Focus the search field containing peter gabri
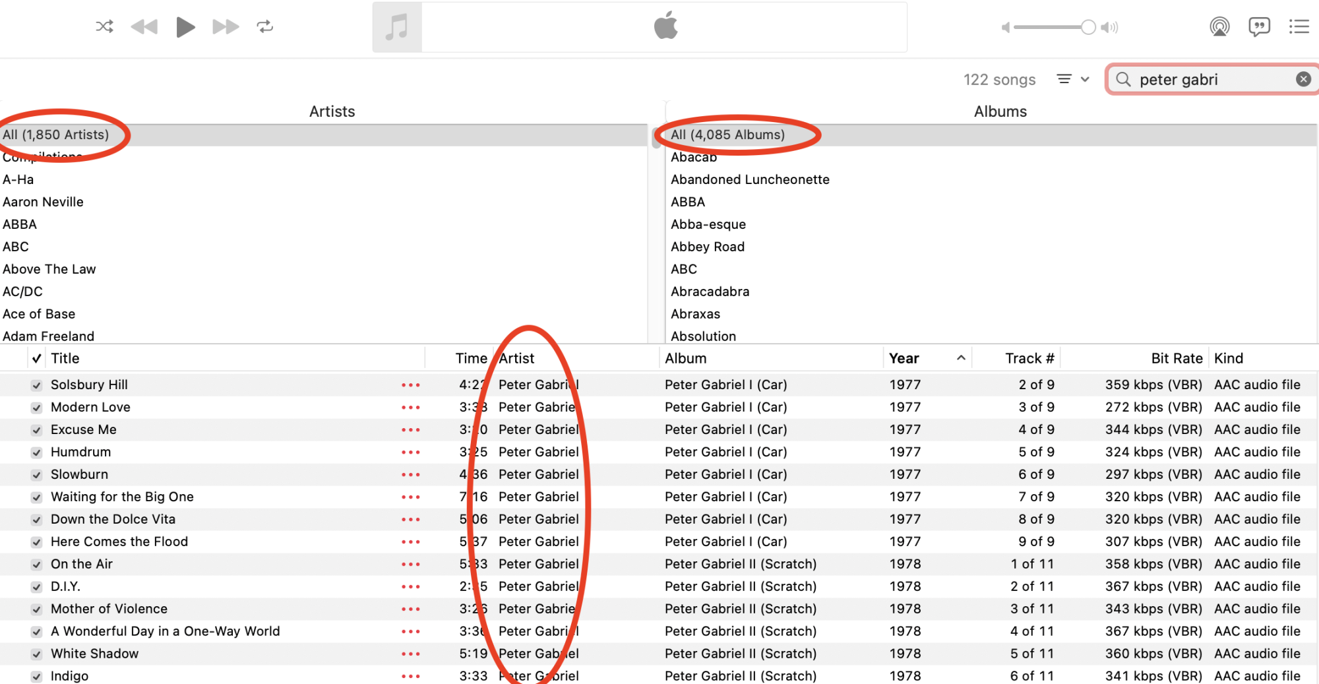 tap(1212, 79)
